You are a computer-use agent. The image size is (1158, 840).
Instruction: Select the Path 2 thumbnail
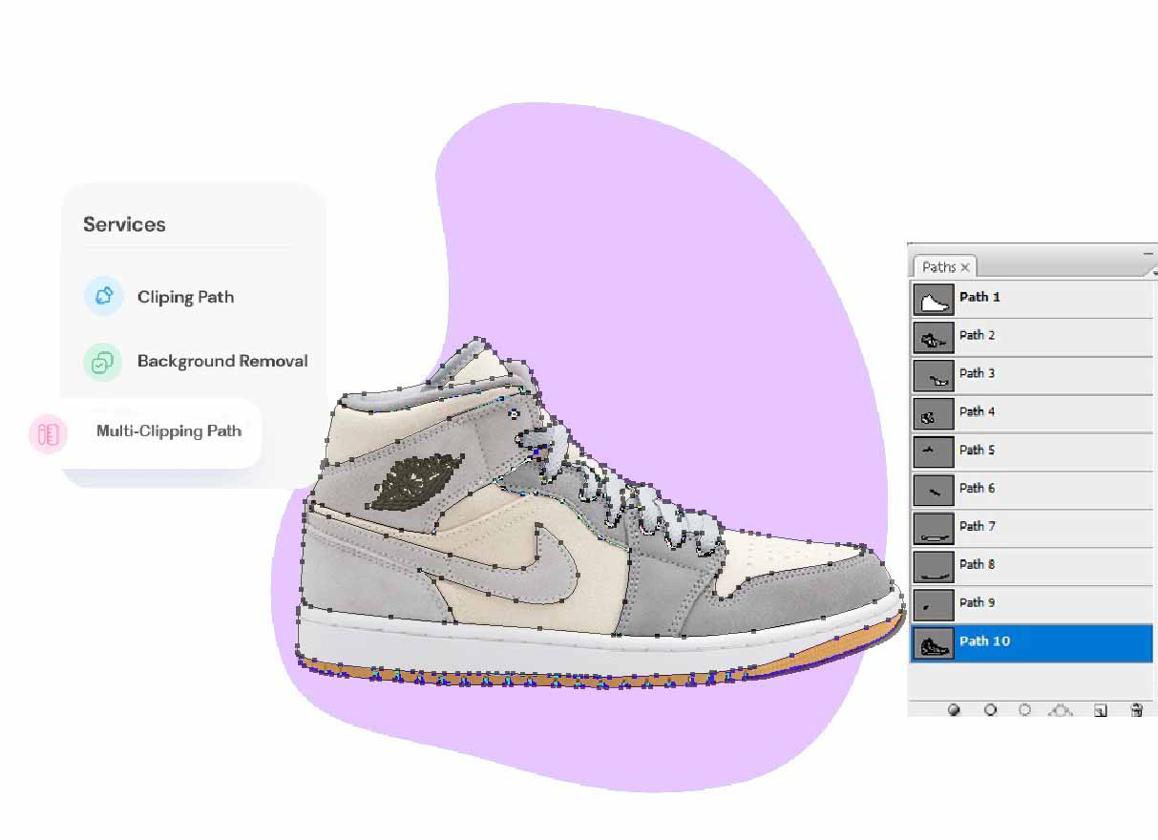click(x=933, y=336)
